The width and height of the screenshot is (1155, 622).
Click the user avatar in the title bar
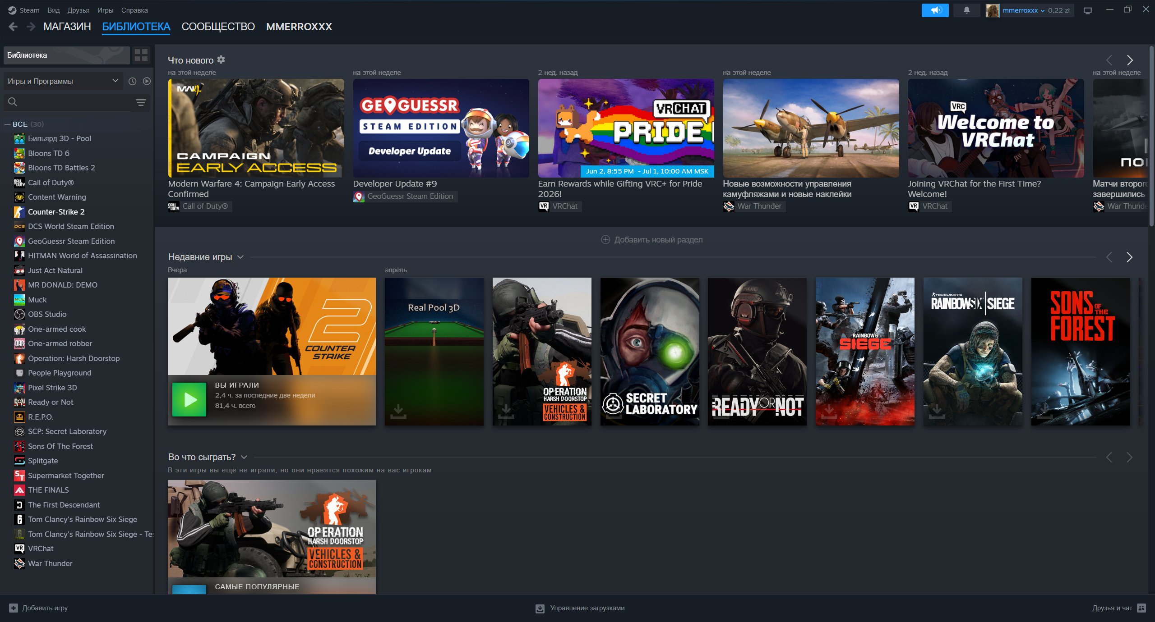[993, 10]
